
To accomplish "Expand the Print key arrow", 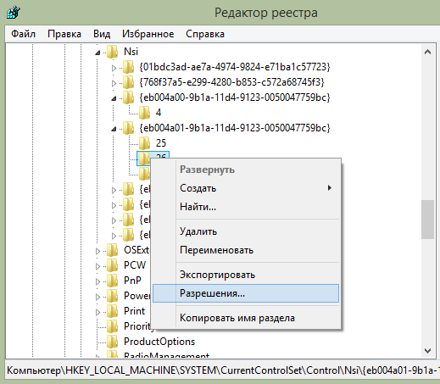I will tap(97, 312).
